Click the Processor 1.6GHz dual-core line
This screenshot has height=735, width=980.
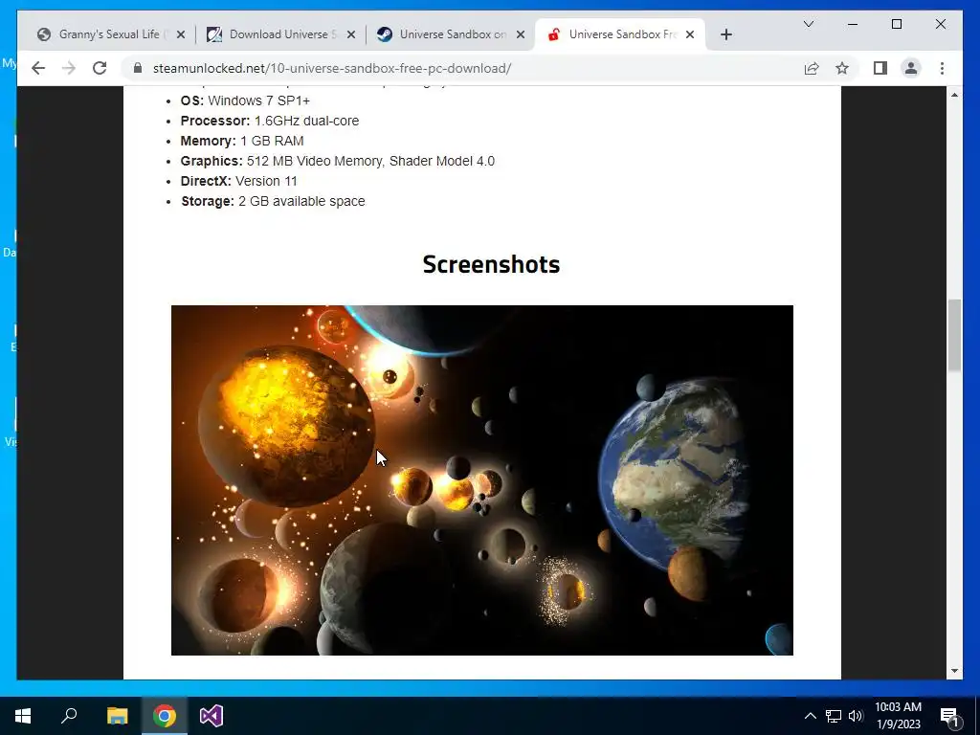269,121
